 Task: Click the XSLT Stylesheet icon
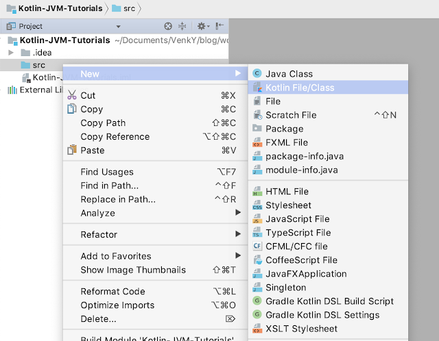tap(257, 329)
